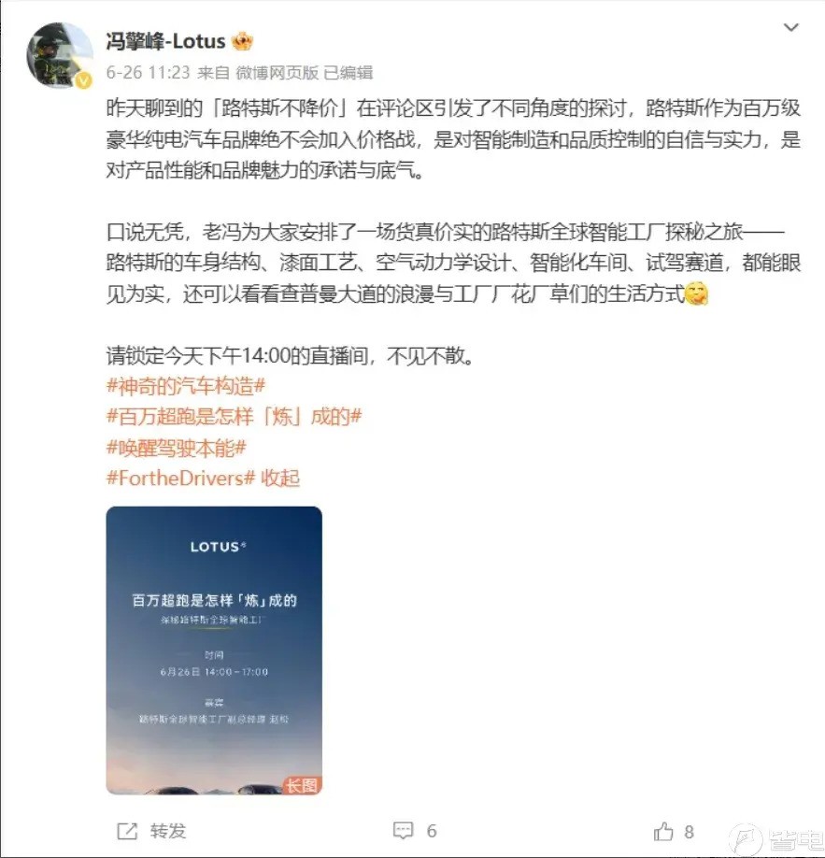The width and height of the screenshot is (825, 858).
Task: Click the yellow verified V badge
Action: (84, 81)
